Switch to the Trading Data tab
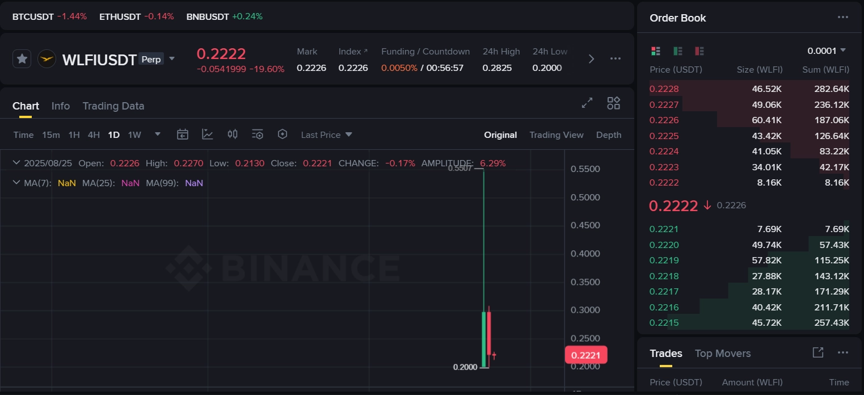Viewport: 864px width, 395px height. tap(113, 106)
